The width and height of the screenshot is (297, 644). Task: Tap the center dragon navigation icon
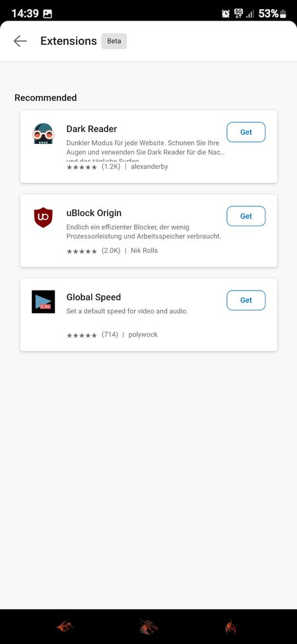(x=148, y=627)
